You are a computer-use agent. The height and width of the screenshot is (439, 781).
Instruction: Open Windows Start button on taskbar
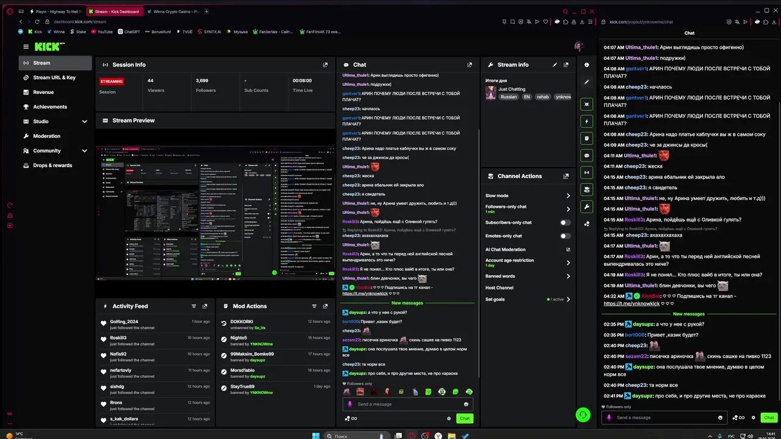pyautogui.click(x=315, y=436)
